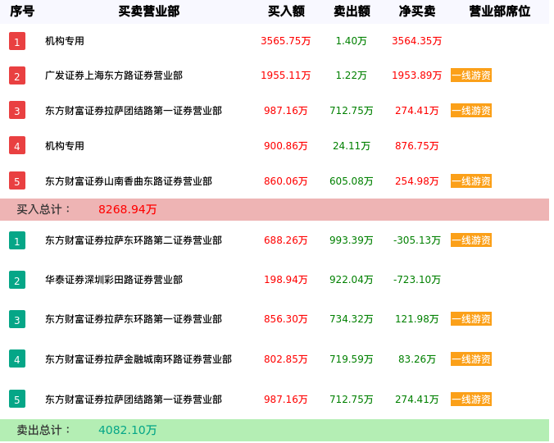This screenshot has height=443, width=554.
Task: Click the green rank 1 badge
Action: [x=17, y=240]
